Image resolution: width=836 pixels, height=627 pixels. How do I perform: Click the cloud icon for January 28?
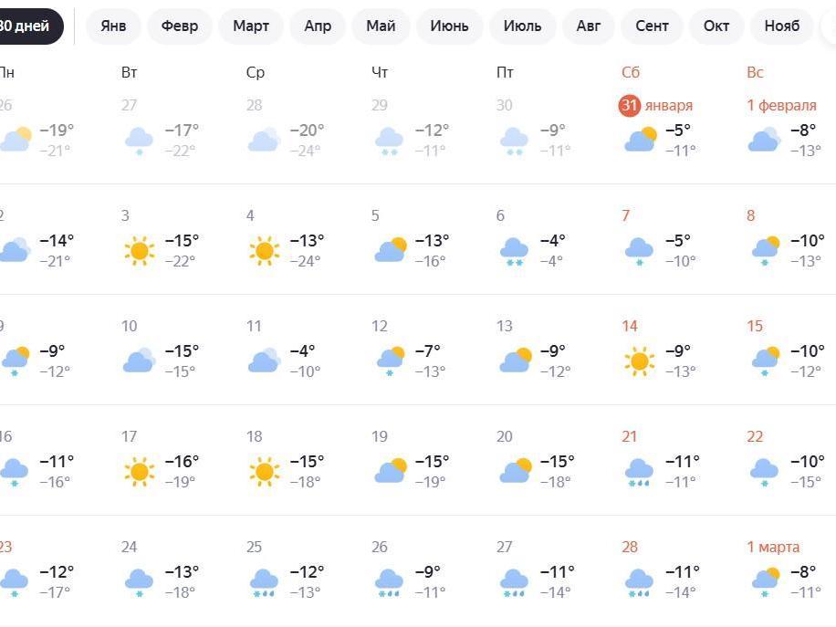point(263,140)
